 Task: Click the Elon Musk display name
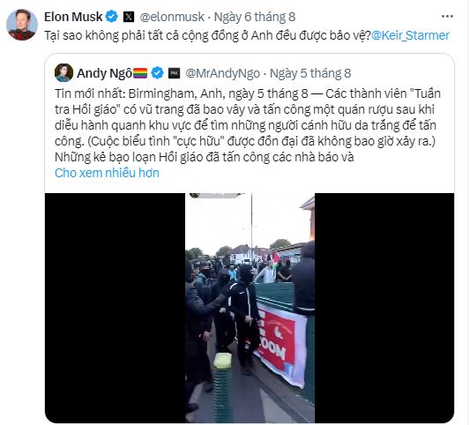(x=73, y=17)
